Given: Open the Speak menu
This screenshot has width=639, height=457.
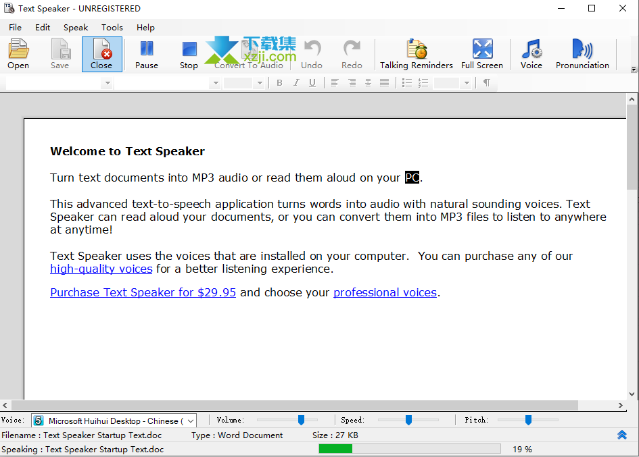Looking at the screenshot, I should 76,27.
